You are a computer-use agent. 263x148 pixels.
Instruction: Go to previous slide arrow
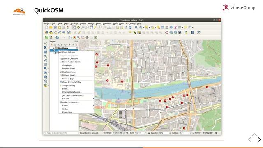(x=250, y=139)
